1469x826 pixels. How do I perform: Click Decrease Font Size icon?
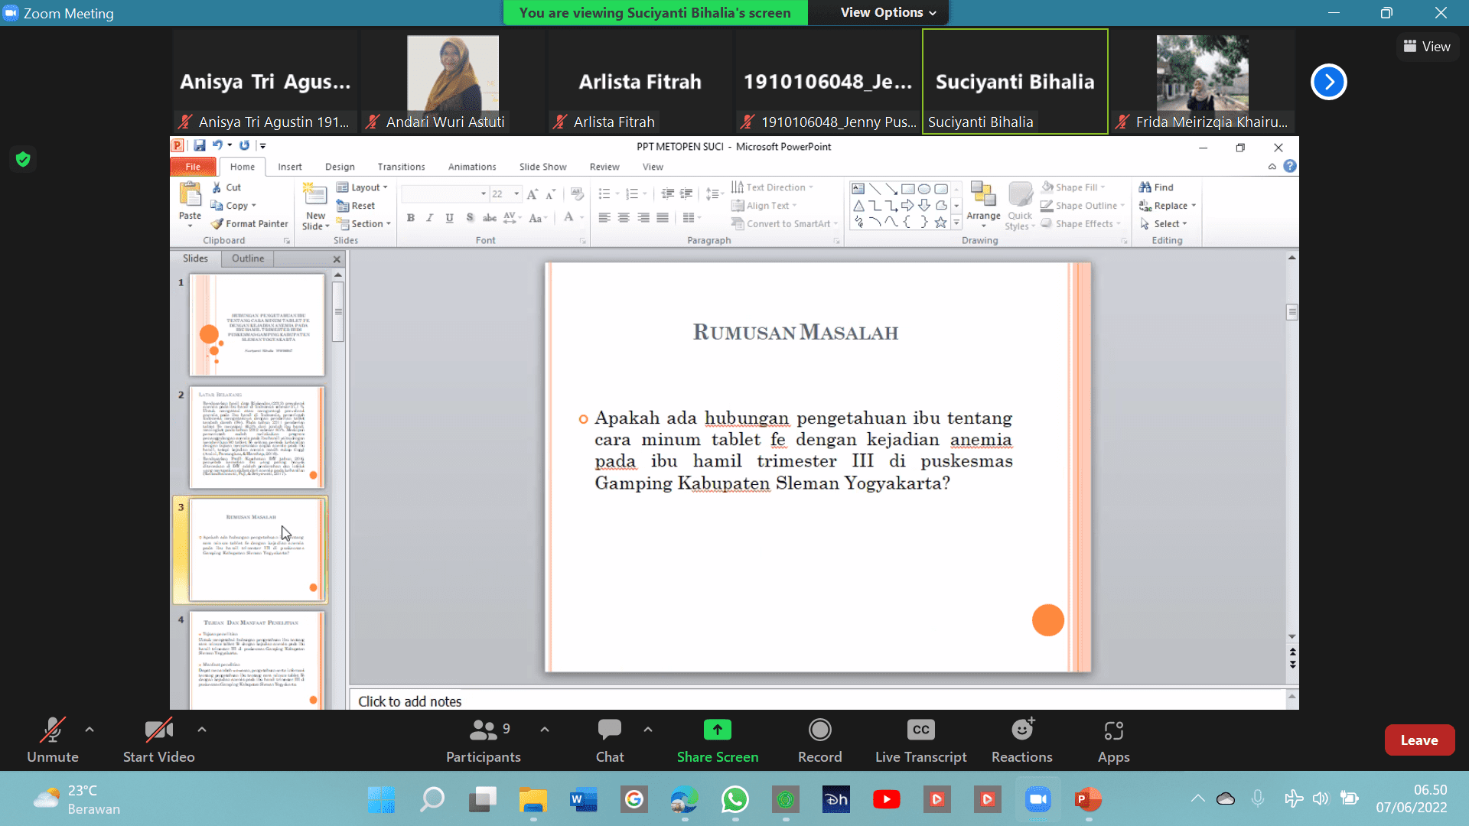pos(550,194)
